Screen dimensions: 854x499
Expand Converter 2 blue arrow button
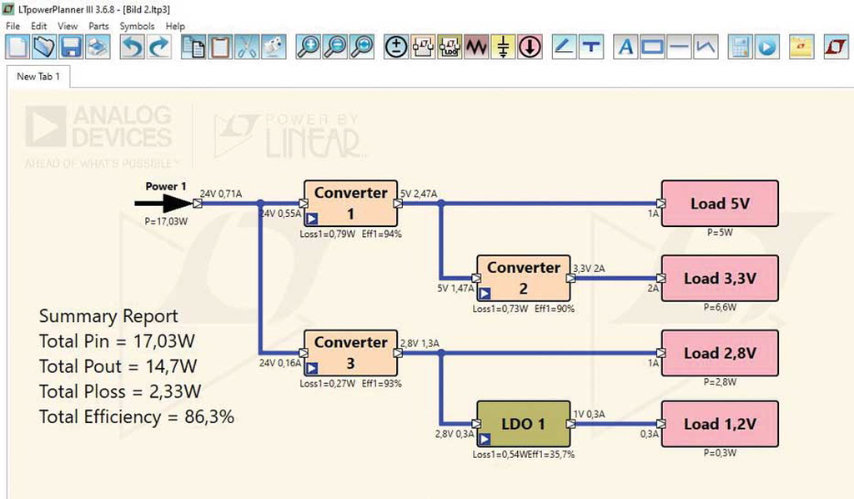tap(484, 294)
